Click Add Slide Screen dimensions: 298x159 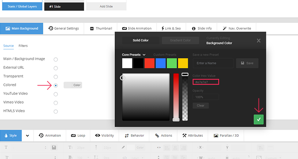106,6
